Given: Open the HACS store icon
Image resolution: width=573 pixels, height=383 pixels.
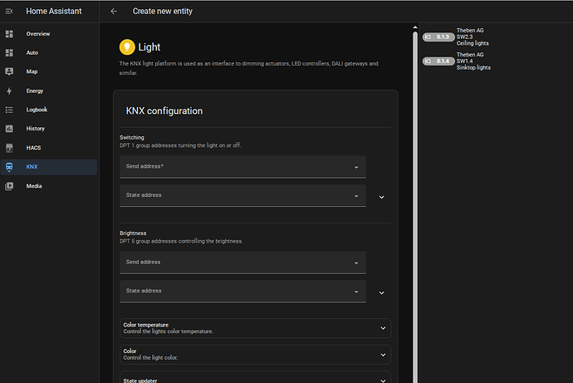Looking at the screenshot, I should (9, 148).
